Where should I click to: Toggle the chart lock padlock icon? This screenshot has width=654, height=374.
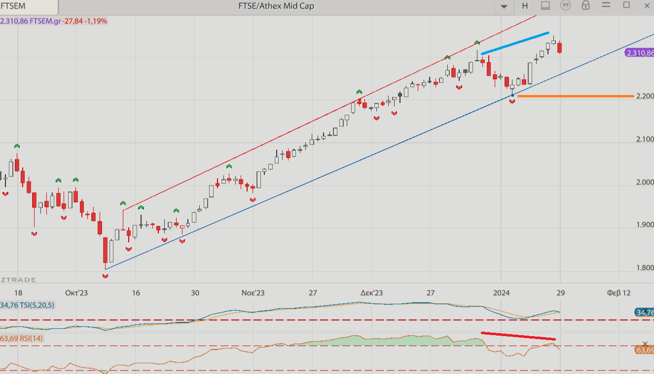pyautogui.click(x=585, y=5)
